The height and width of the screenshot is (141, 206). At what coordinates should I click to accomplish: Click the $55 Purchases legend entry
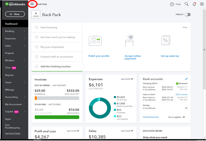[x=120, y=111]
